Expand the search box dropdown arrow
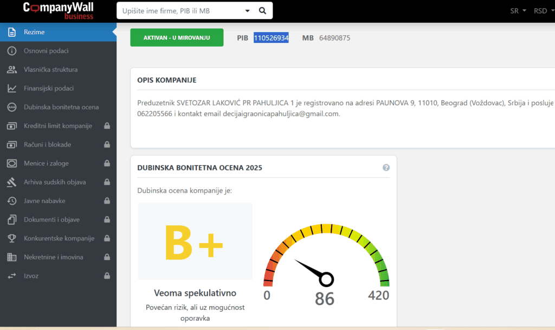Viewport: 555px width, 330px height. (248, 11)
